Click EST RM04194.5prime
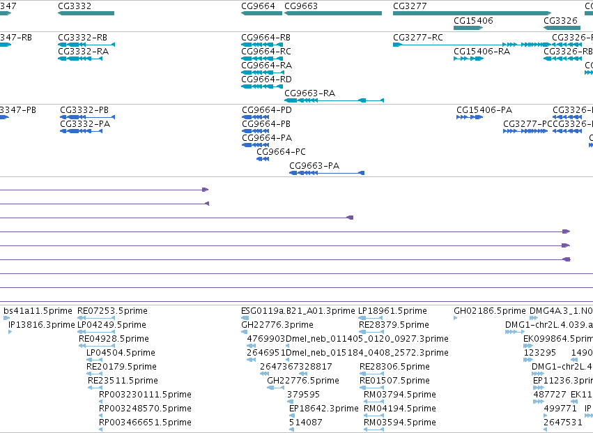The height and width of the screenshot is (433, 593). coord(373,416)
